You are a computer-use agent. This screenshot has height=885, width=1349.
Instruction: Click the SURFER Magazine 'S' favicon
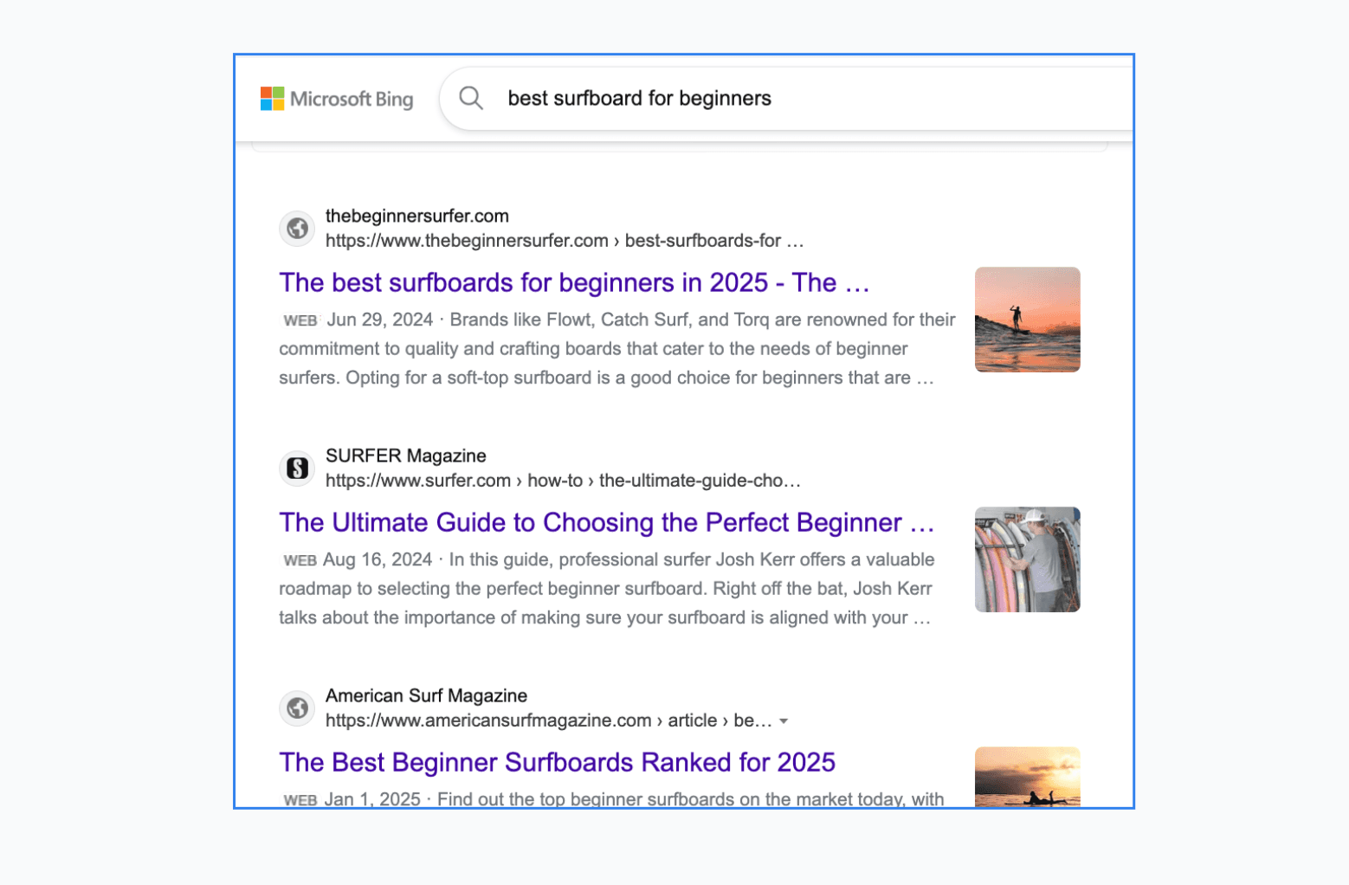click(x=297, y=468)
